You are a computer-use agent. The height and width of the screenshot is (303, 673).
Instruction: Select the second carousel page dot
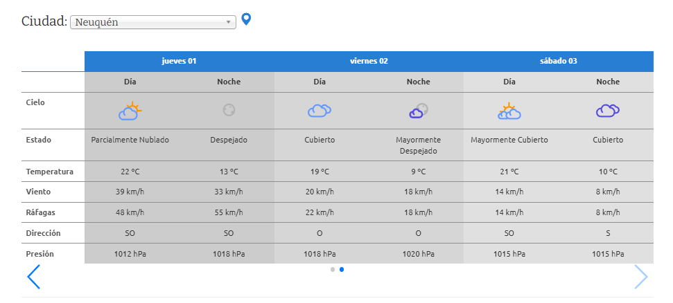click(342, 269)
